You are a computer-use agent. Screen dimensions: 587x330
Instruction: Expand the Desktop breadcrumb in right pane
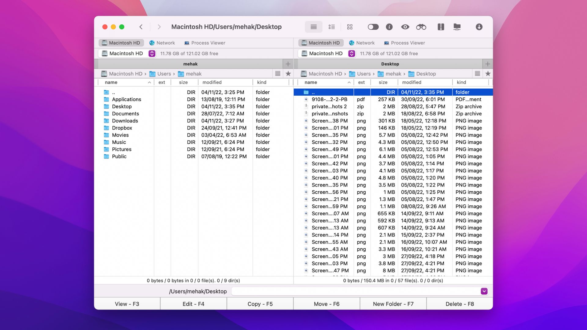(426, 74)
